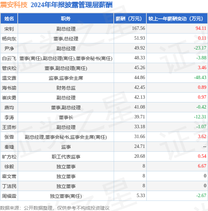Select the change value -48.43
Image resolution: width=208 pixels, height=211 pixels.
(x=200, y=77)
